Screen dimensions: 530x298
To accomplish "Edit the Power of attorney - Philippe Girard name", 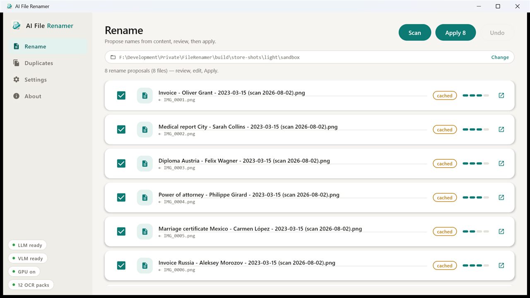I will 293,195.
